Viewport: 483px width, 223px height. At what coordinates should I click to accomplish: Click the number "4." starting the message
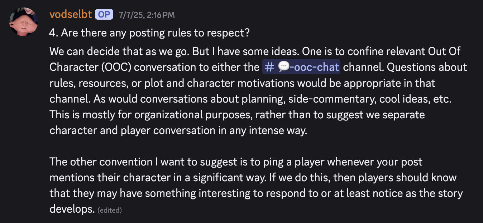pos(54,33)
